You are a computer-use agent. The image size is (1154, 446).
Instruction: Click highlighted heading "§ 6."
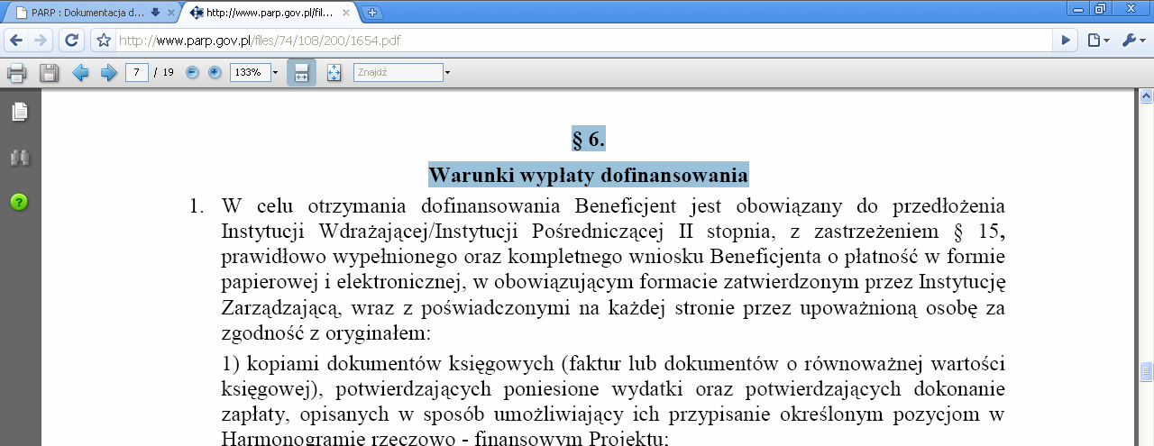[x=589, y=140]
